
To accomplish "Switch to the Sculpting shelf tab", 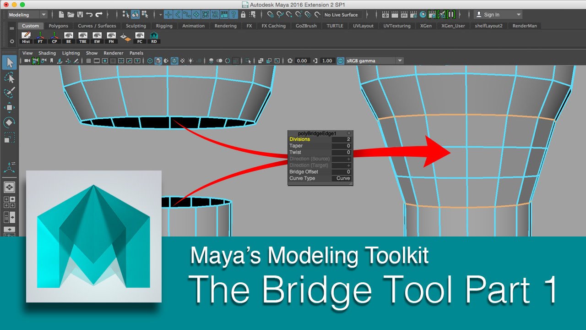I will (136, 26).
